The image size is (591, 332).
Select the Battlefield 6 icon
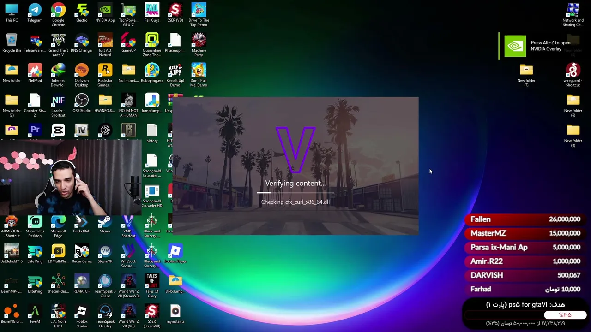click(x=12, y=254)
